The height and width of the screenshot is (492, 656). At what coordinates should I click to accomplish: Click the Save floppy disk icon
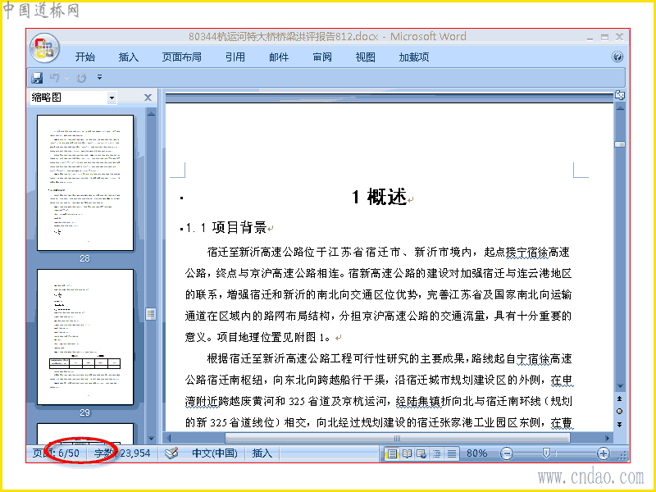click(37, 78)
